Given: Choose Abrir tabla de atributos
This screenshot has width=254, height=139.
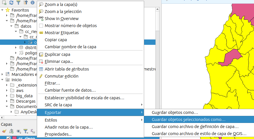Looking at the screenshot, I should pyautogui.click(x=67, y=69).
